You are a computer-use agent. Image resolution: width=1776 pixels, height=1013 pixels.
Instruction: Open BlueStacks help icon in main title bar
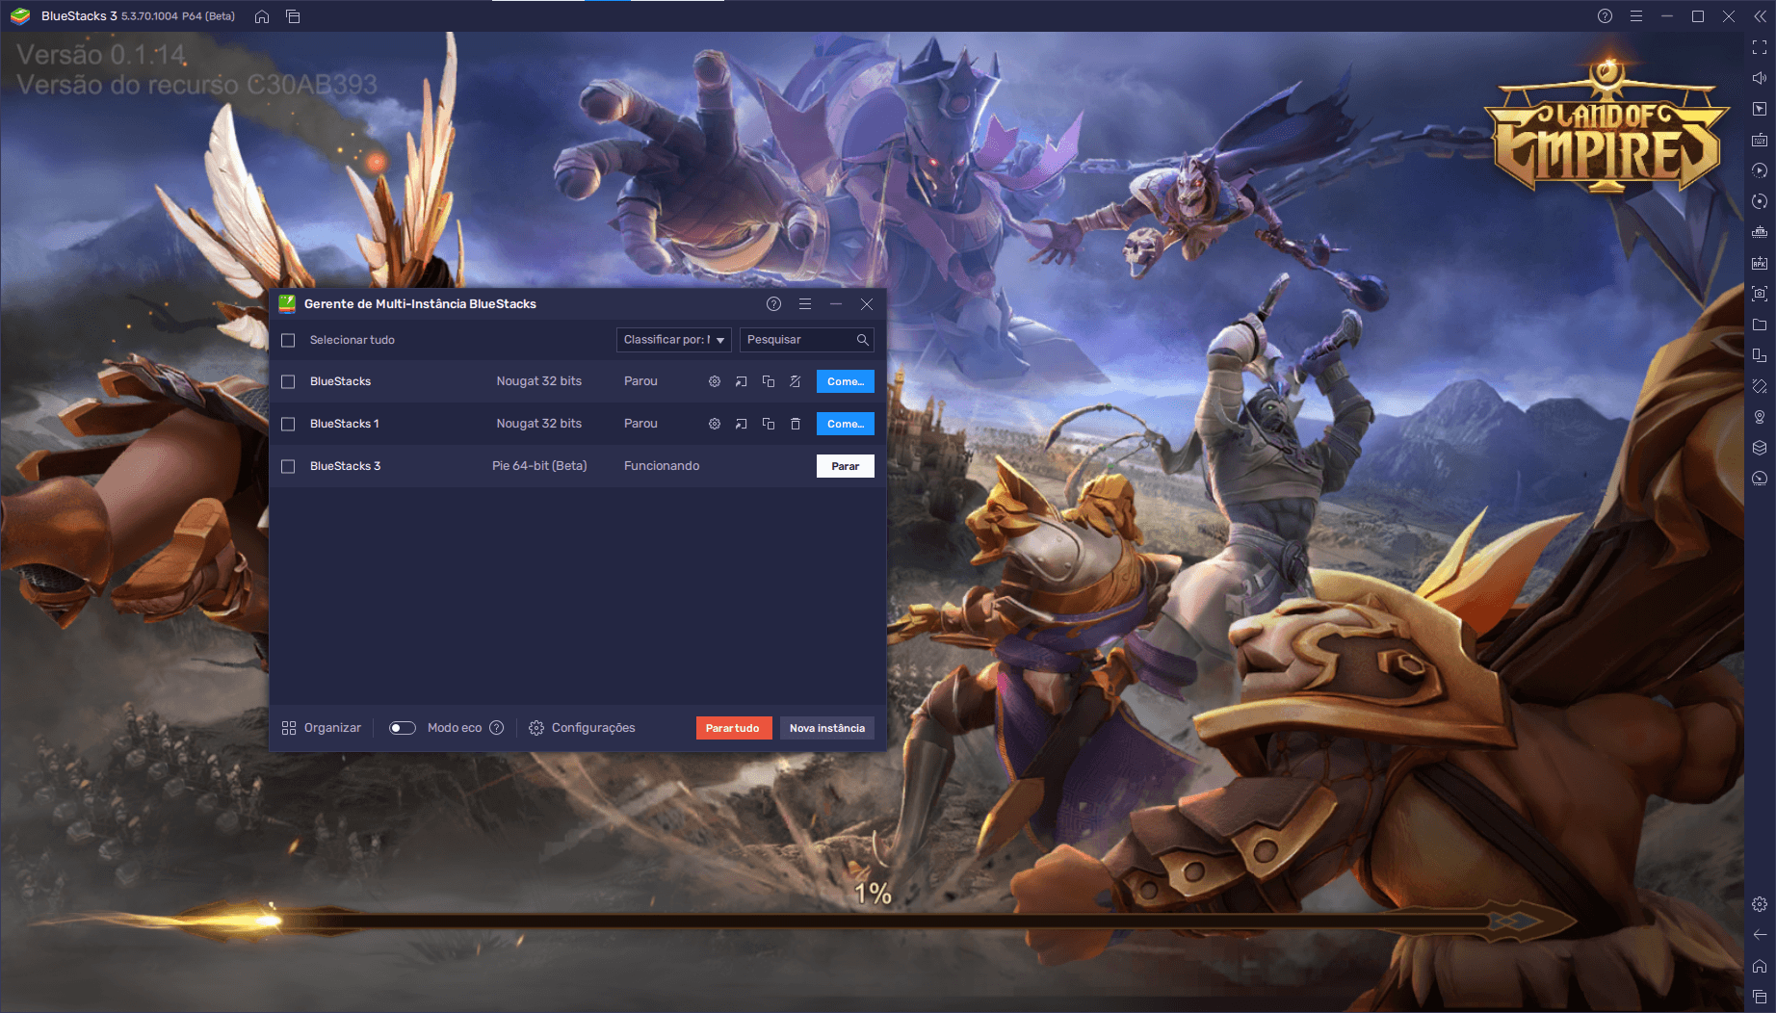1605,16
